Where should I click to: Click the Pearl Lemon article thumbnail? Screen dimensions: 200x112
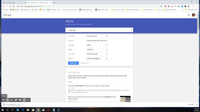pos(125,99)
